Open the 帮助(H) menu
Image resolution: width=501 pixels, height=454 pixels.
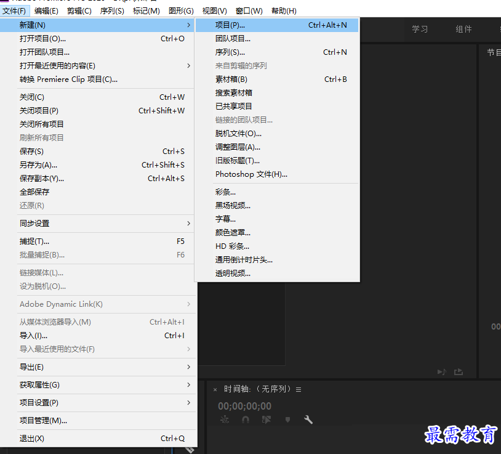pyautogui.click(x=284, y=11)
